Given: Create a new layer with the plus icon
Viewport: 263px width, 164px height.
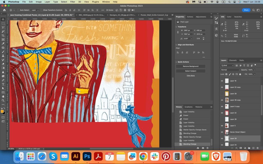Looking at the screenshot, I should tap(253, 148).
